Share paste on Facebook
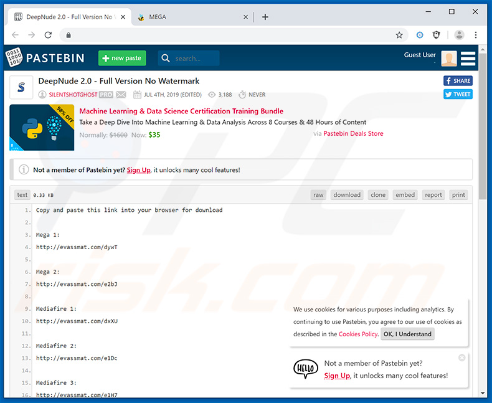Image resolution: width=492 pixels, height=403 pixels. click(458, 81)
